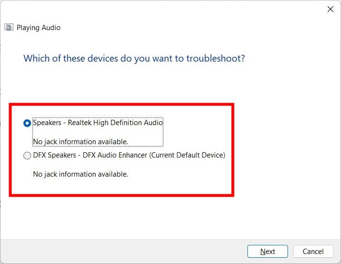The width and height of the screenshot is (341, 264).
Task: Click the Next button
Action: click(267, 252)
